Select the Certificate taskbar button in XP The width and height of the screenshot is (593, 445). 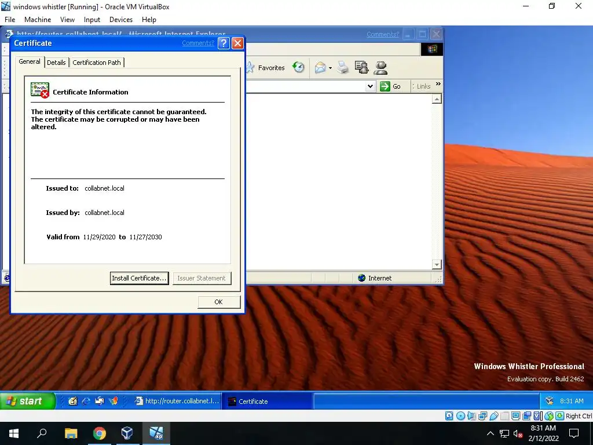pos(268,401)
